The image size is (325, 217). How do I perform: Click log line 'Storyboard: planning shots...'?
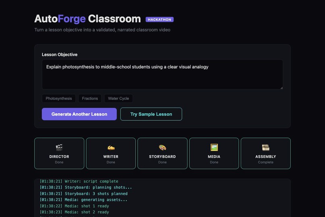click(x=85, y=188)
